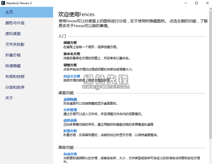The image size is (212, 164).
Task: Open the 文件管理 link
Action: tap(70, 110)
